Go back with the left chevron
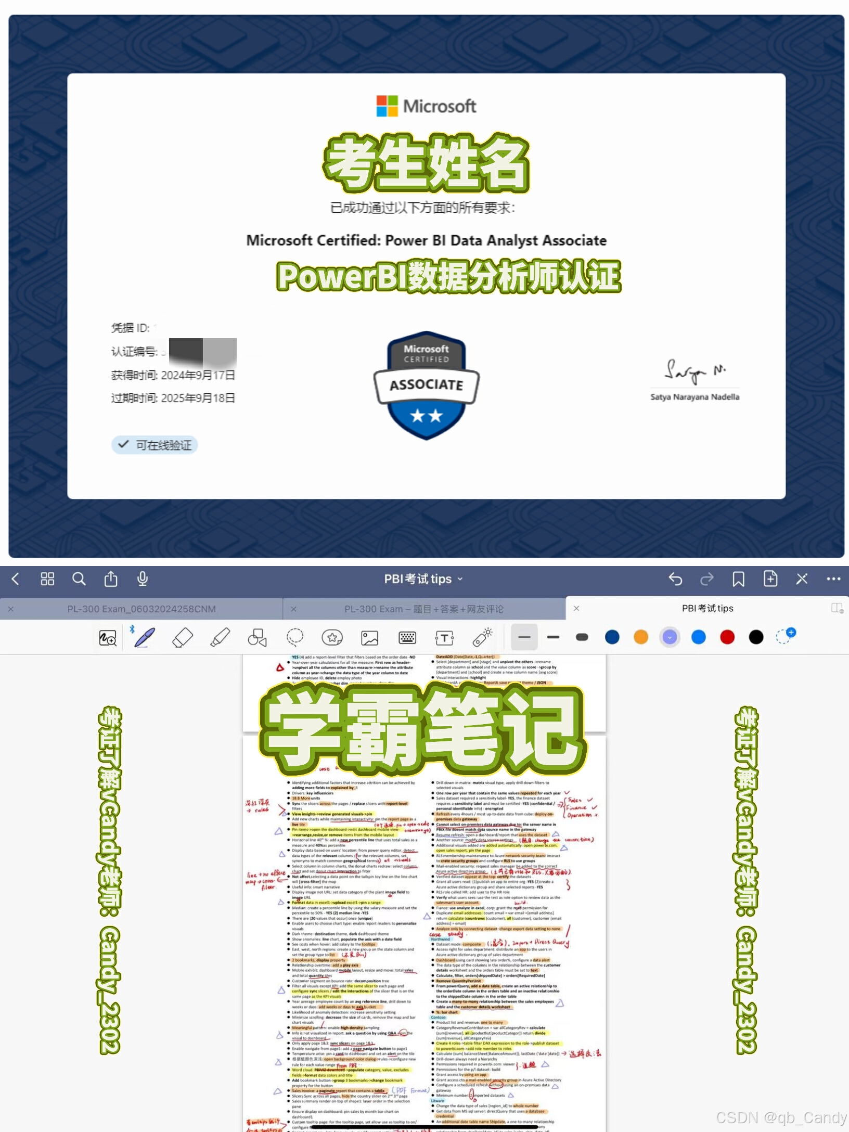The image size is (849, 1132). coord(16,579)
